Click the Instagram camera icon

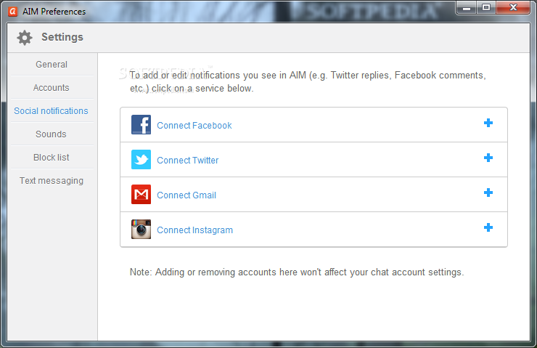point(141,229)
